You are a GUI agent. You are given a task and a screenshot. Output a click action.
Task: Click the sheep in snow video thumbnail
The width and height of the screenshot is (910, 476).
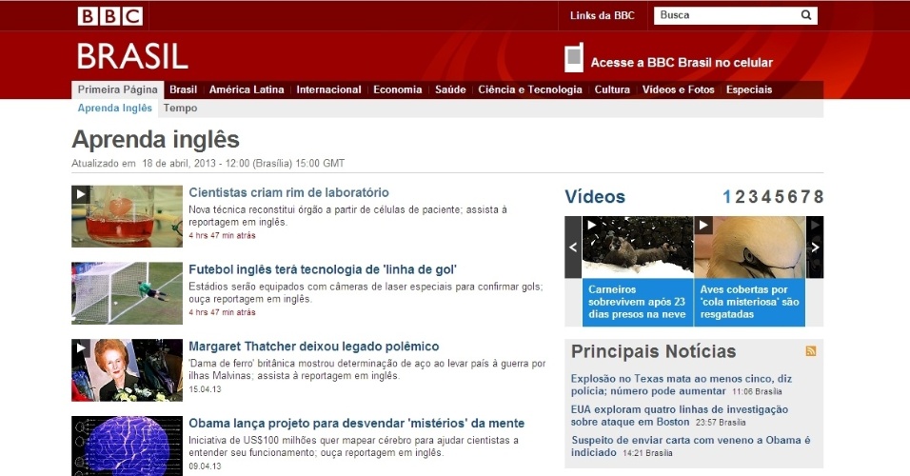point(638,248)
